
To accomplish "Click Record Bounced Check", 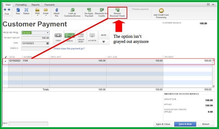I will tap(117, 12).
